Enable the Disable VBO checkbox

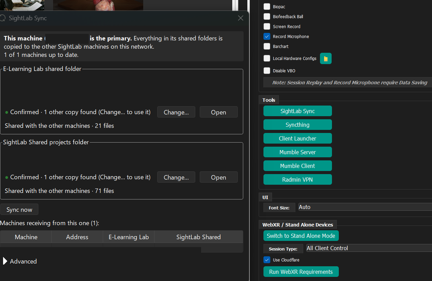pyautogui.click(x=267, y=71)
